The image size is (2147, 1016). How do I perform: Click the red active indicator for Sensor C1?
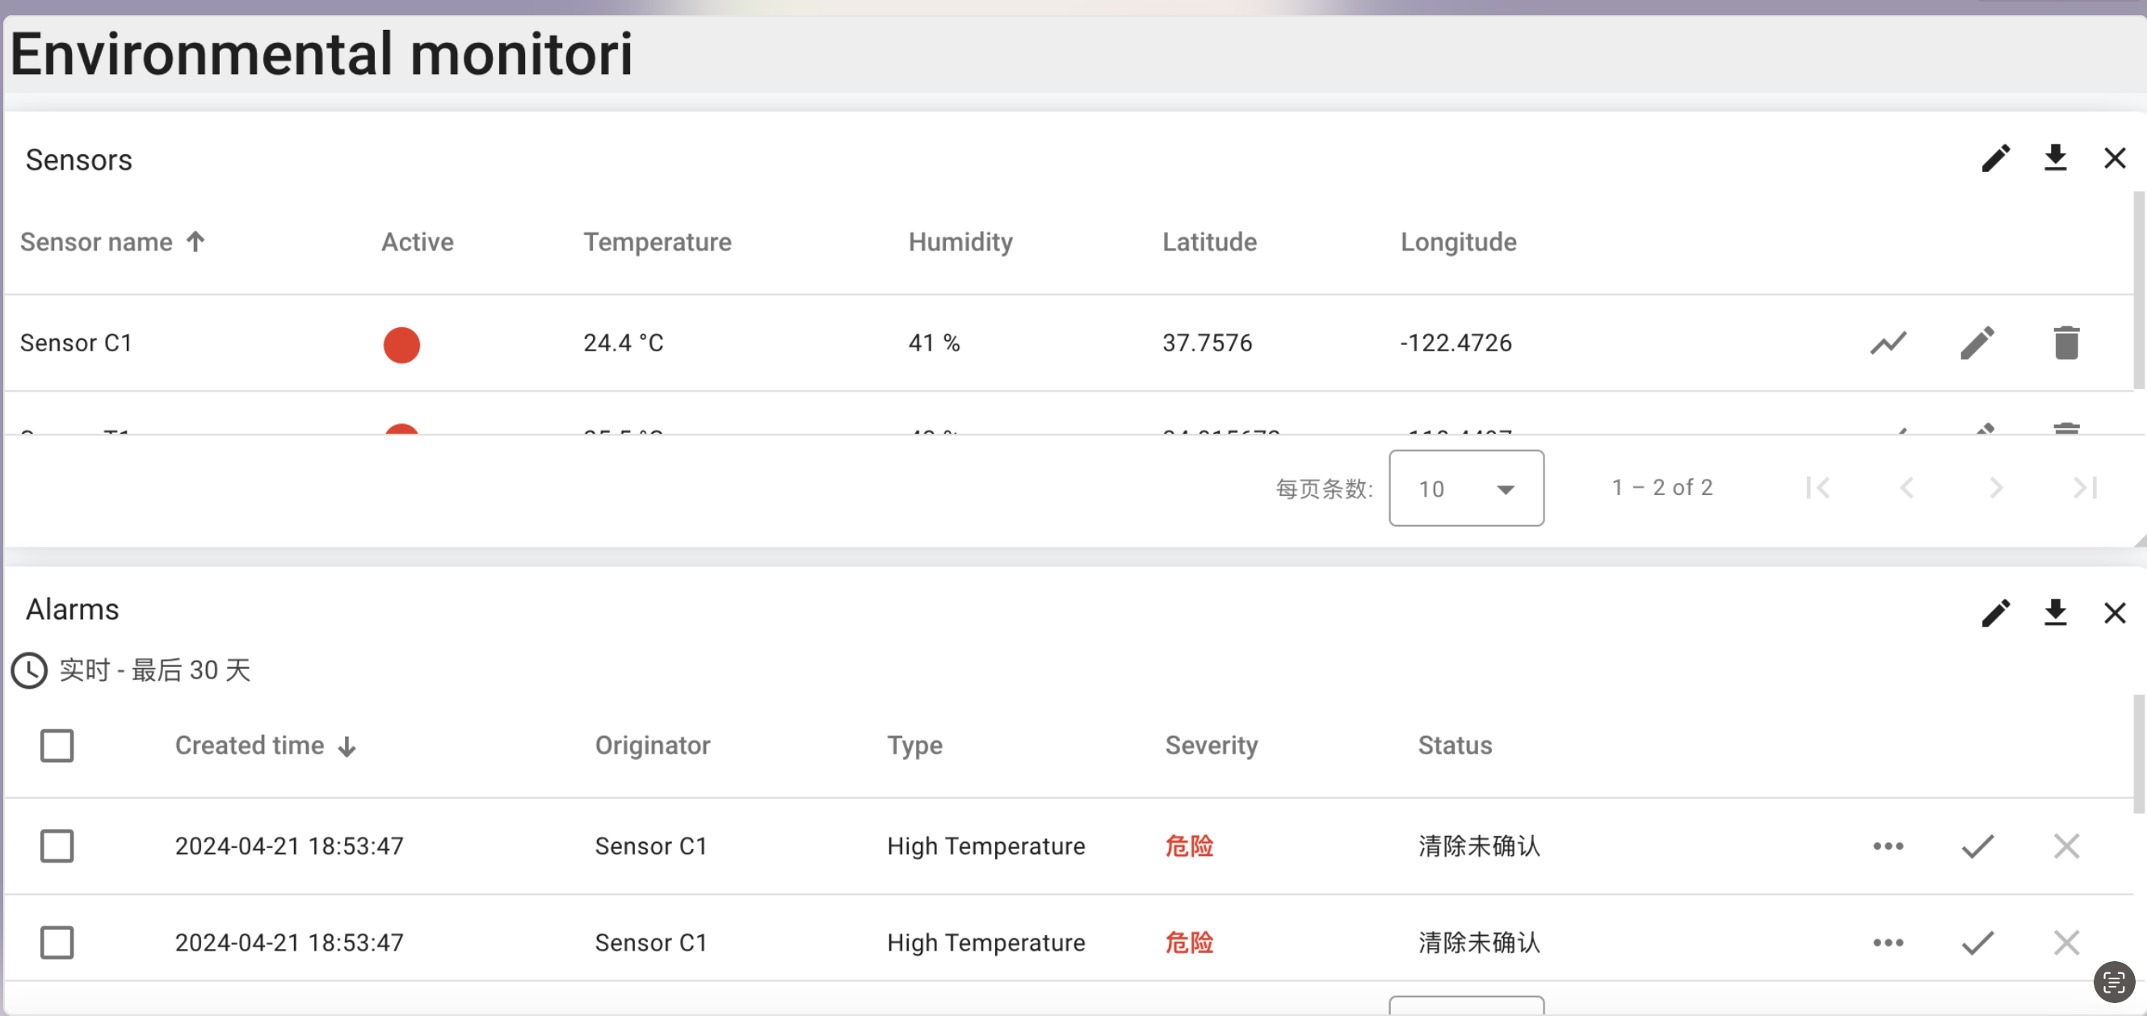pyautogui.click(x=401, y=344)
